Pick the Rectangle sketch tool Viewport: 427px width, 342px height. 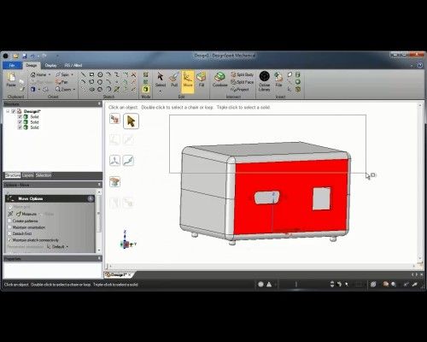pos(91,74)
